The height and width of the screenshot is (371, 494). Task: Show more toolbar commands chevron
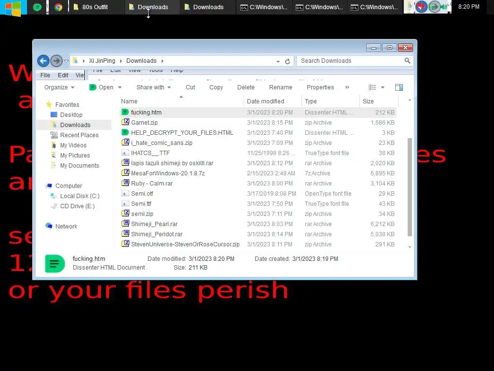coord(347,87)
